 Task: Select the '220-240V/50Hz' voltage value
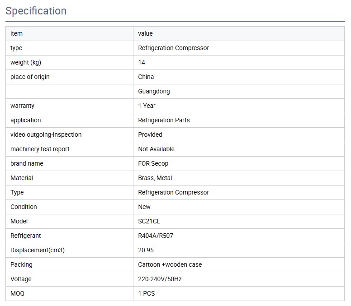tap(160, 279)
